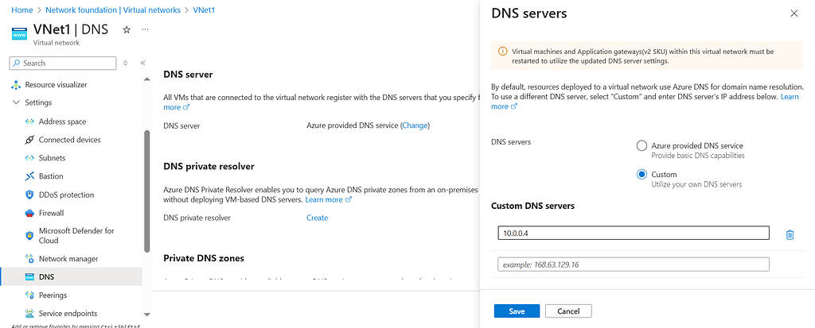Open Learn more link in DNS servers panel
The height and width of the screenshot is (328, 815).
pyautogui.click(x=790, y=97)
